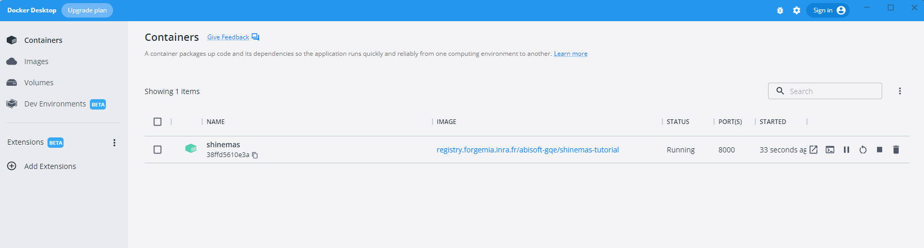Open the troubleshoot bug icon
The image size is (924, 248).
(780, 10)
